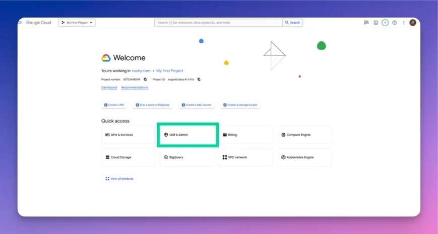This screenshot has width=438, height=234.
Task: Open the My First Project breadcrumb link
Action: (169, 71)
